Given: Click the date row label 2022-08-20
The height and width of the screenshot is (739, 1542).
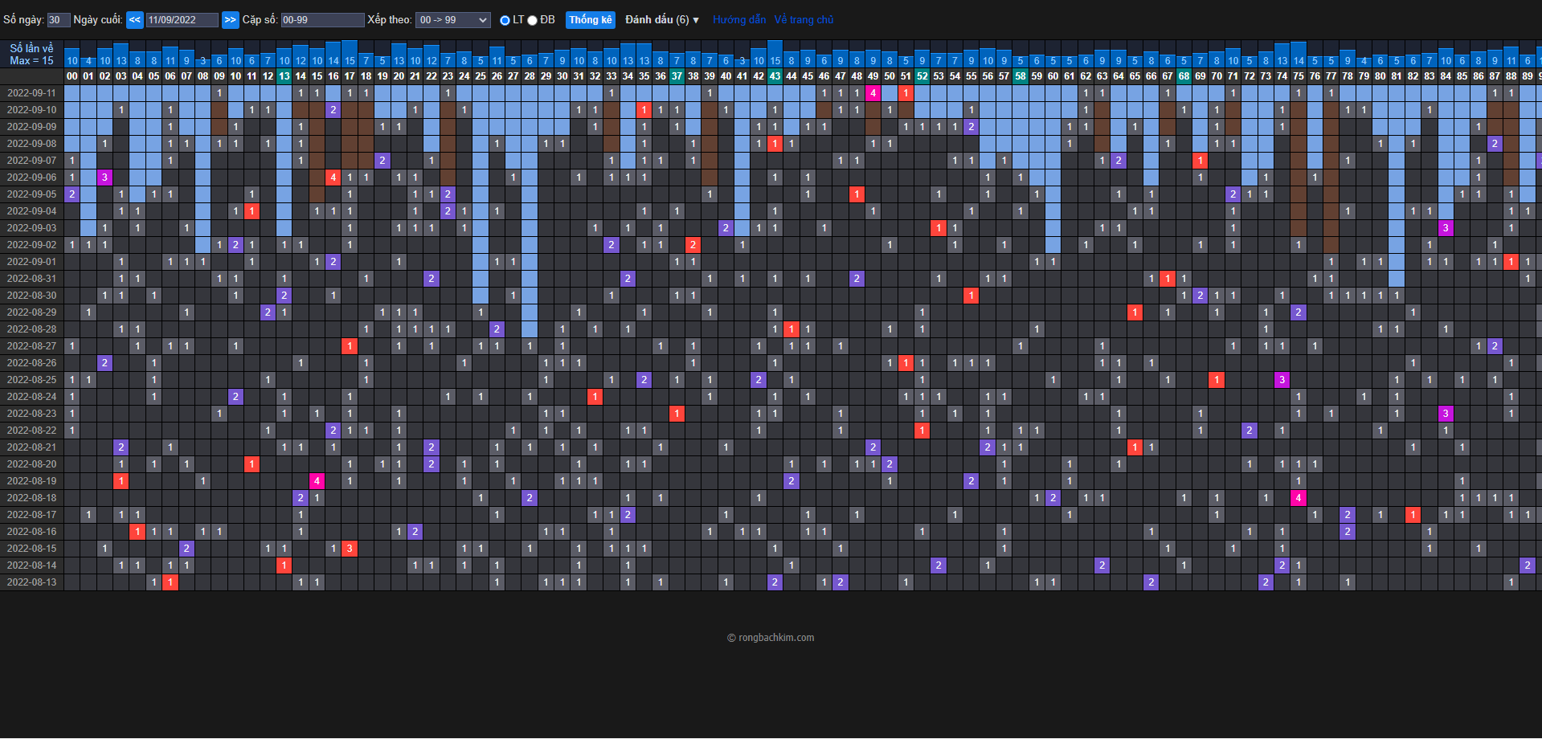Looking at the screenshot, I should 32,464.
